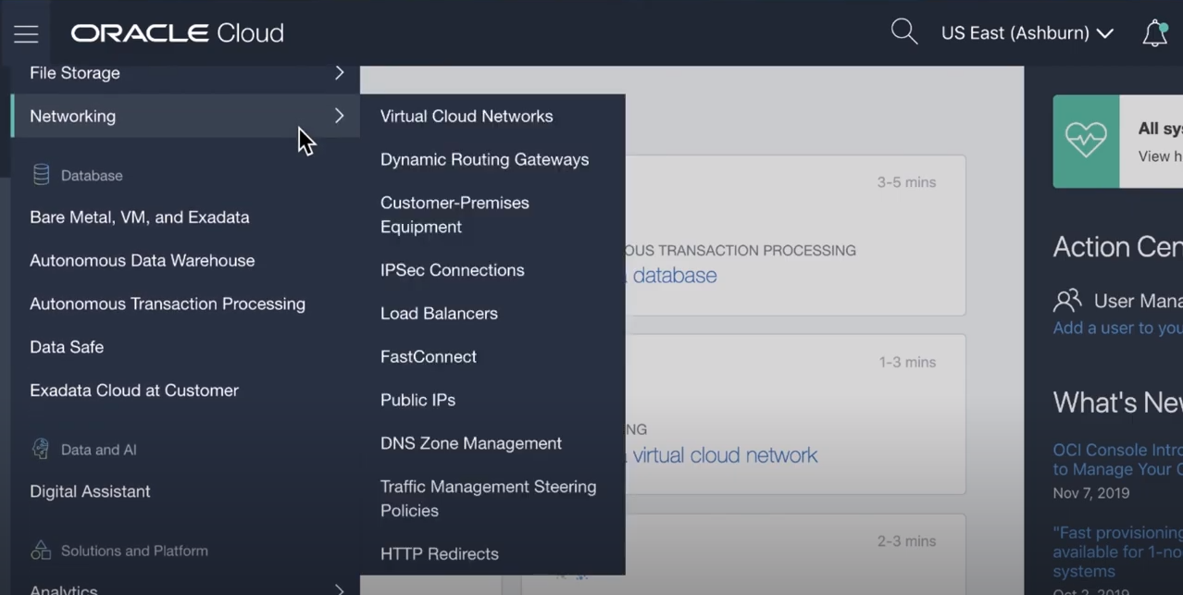Select Virtual Cloud Networks from the Networking submenu

pyautogui.click(x=467, y=116)
